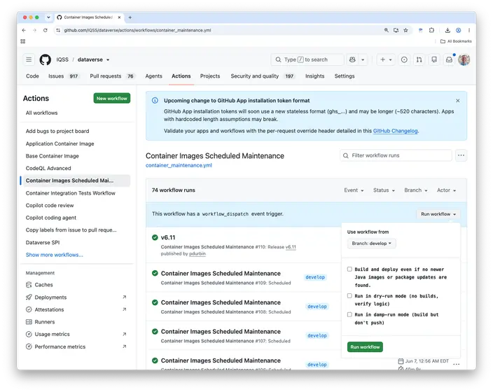Image resolution: width=493 pixels, height=392 pixels.
Task: Enable Run in damp-run mode checkbox
Action: (x=349, y=314)
